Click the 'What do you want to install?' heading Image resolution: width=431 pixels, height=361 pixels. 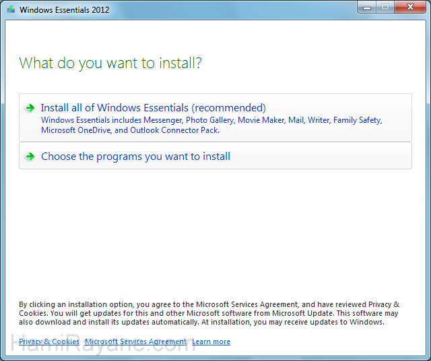point(110,63)
